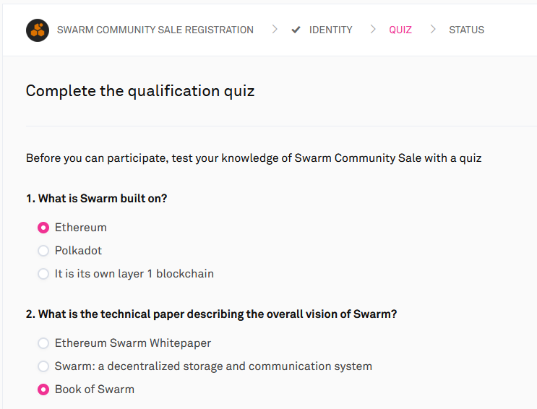Click 'Complete the qualification quiz' heading
The height and width of the screenshot is (409, 537).
140,91
